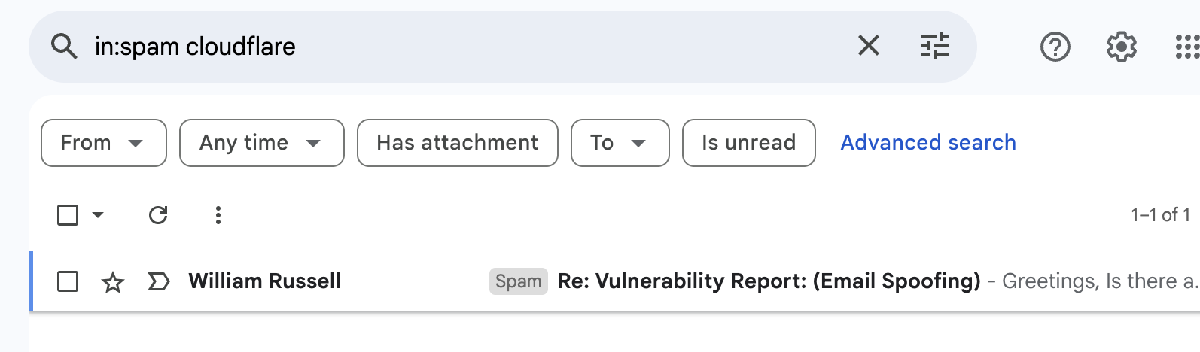Open the Support help icon
1200x352 pixels.
pos(1055,47)
